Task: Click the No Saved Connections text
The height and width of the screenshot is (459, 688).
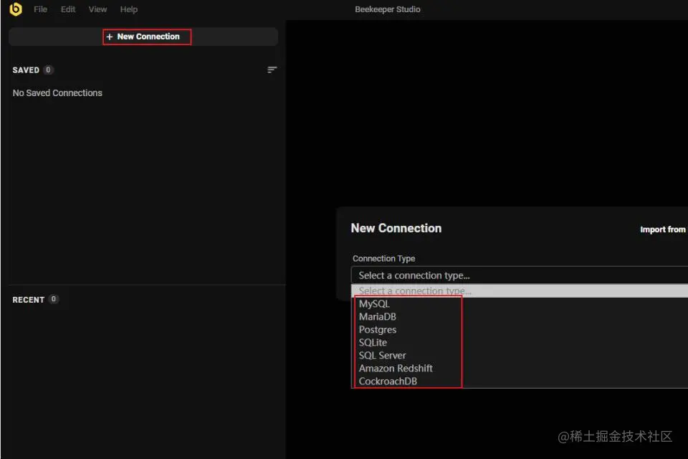Action: [57, 93]
